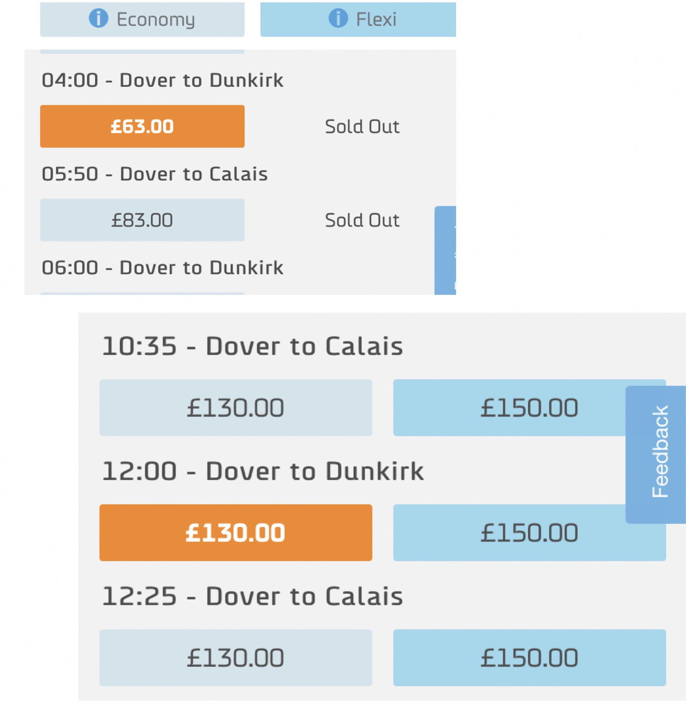
Task: Click the Sold Out label for 05:50 Calais
Action: (x=362, y=220)
